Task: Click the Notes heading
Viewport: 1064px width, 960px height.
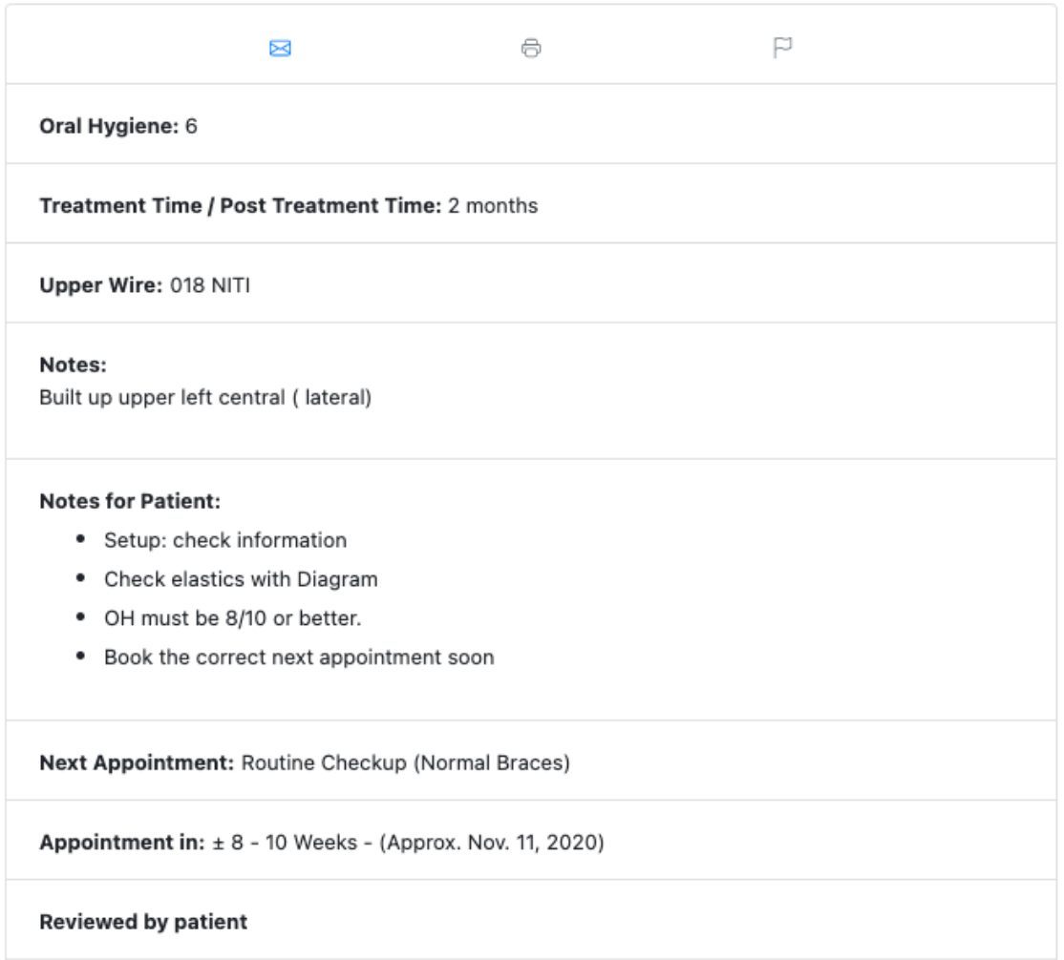Action: pos(73,365)
